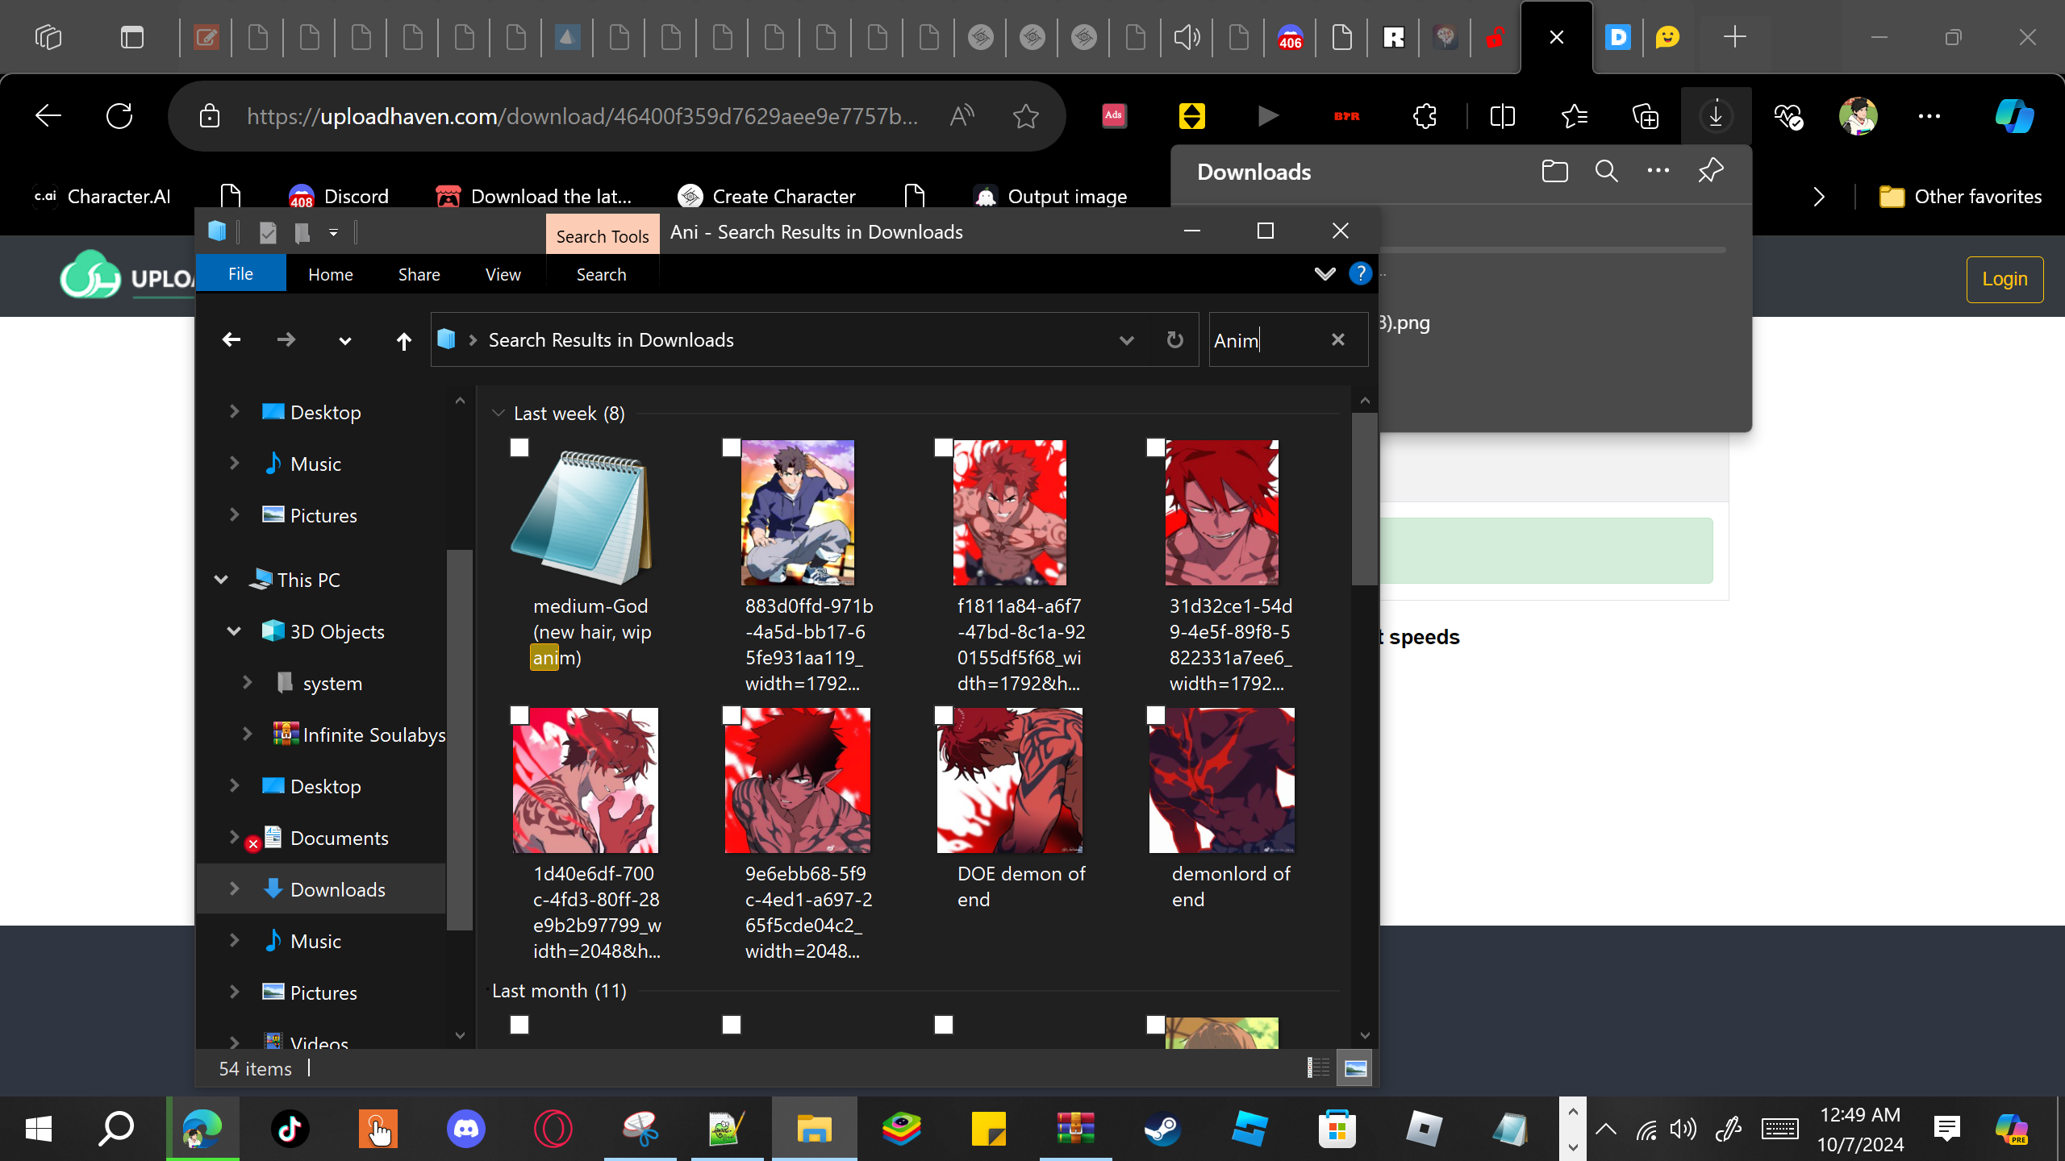Select checkbox on DOE demon of end
2065x1161 pixels.
click(x=944, y=715)
